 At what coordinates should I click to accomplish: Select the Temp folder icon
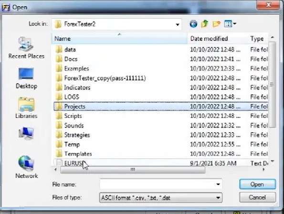[59, 145]
